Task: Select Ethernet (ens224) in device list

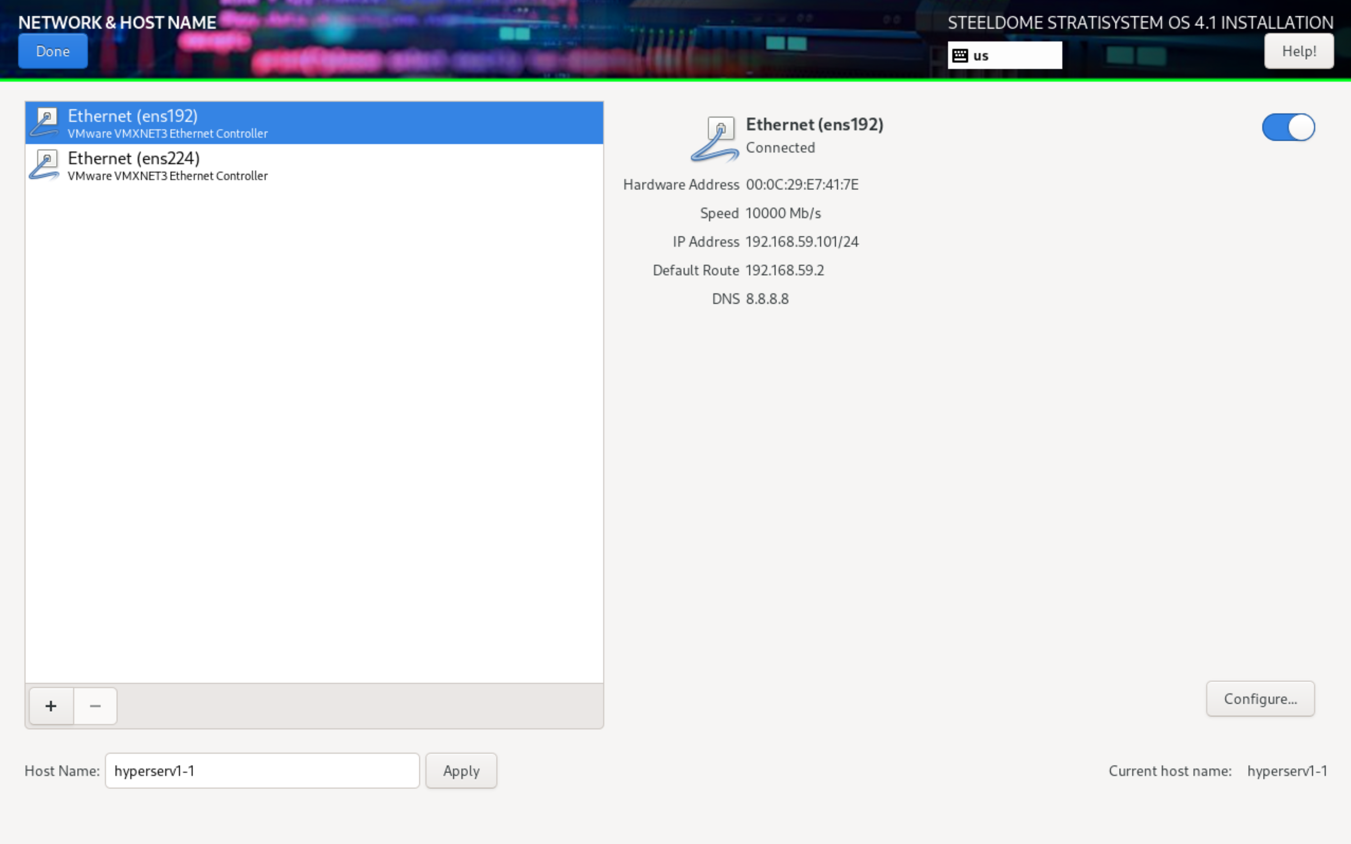Action: 312,166
